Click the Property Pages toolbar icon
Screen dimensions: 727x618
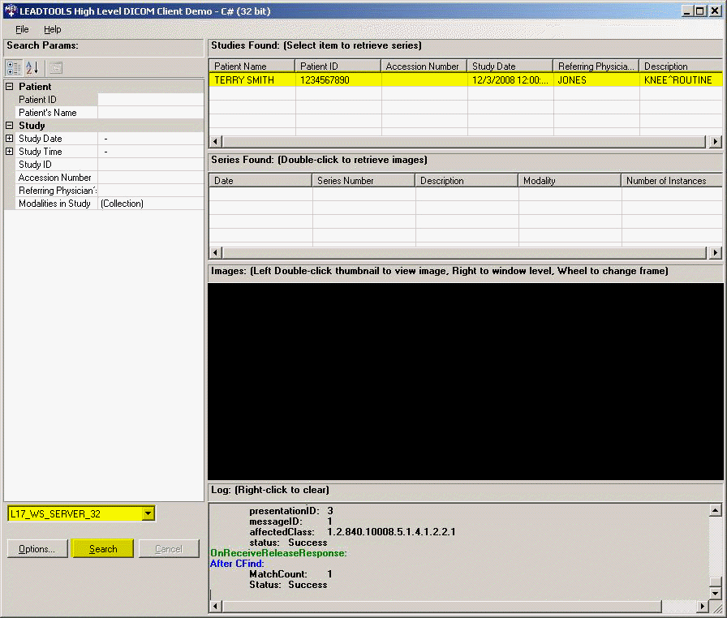(56, 68)
